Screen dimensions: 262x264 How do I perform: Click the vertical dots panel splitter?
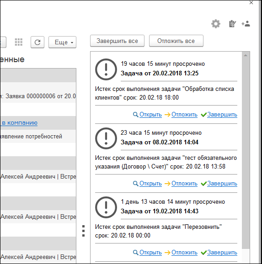tap(83, 231)
